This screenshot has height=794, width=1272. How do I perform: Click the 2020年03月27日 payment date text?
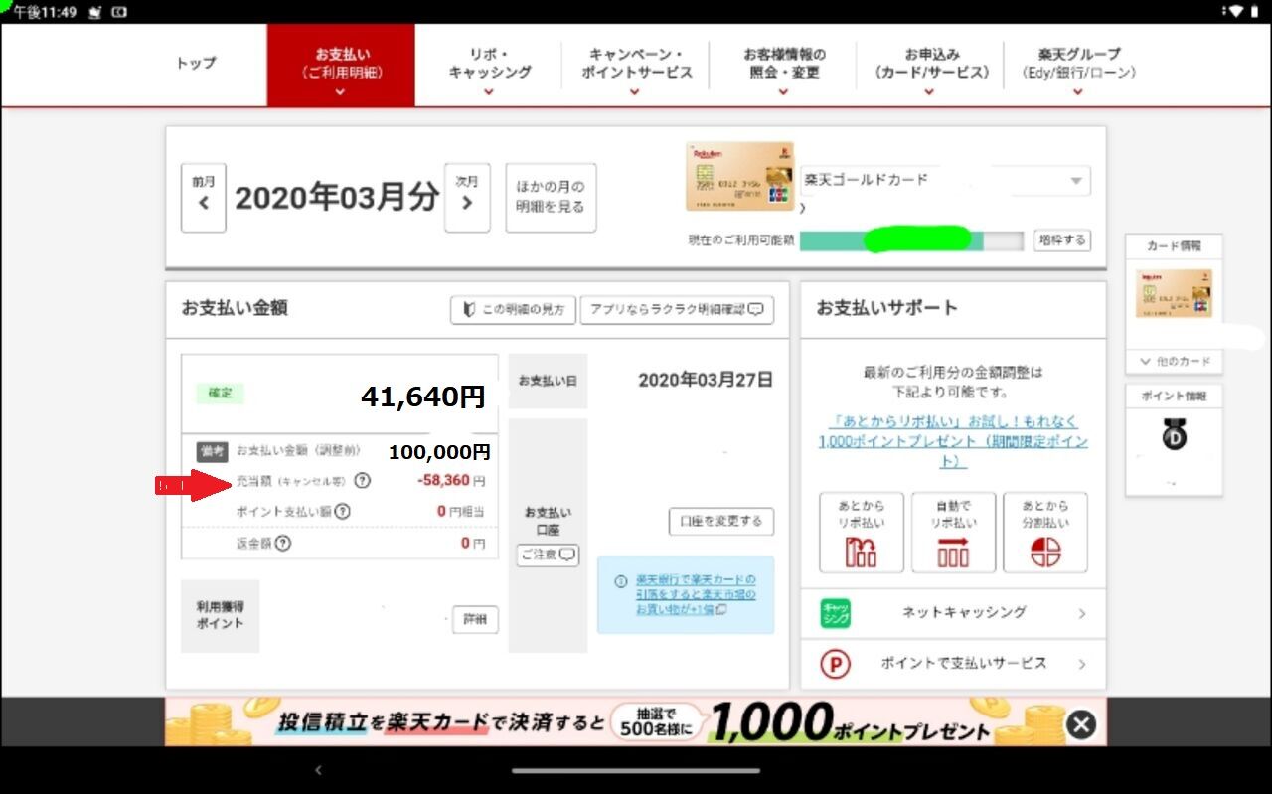pyautogui.click(x=705, y=380)
